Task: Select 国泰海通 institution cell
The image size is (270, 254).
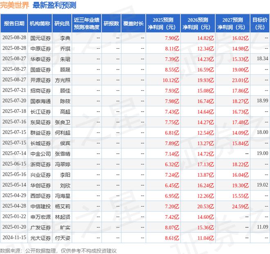Action: (40, 101)
